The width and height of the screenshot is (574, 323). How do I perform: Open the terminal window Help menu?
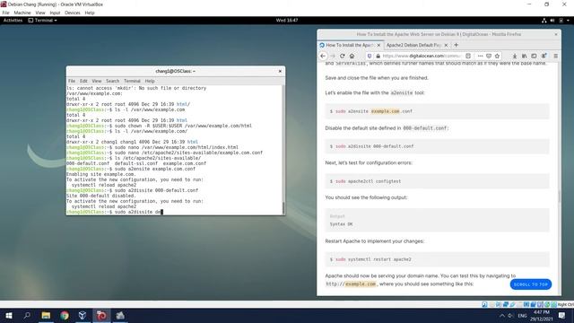click(150, 81)
